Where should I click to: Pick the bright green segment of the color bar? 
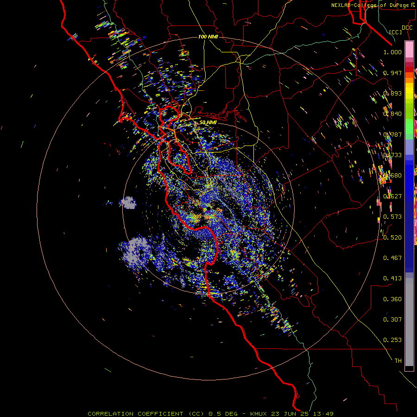point(409,126)
